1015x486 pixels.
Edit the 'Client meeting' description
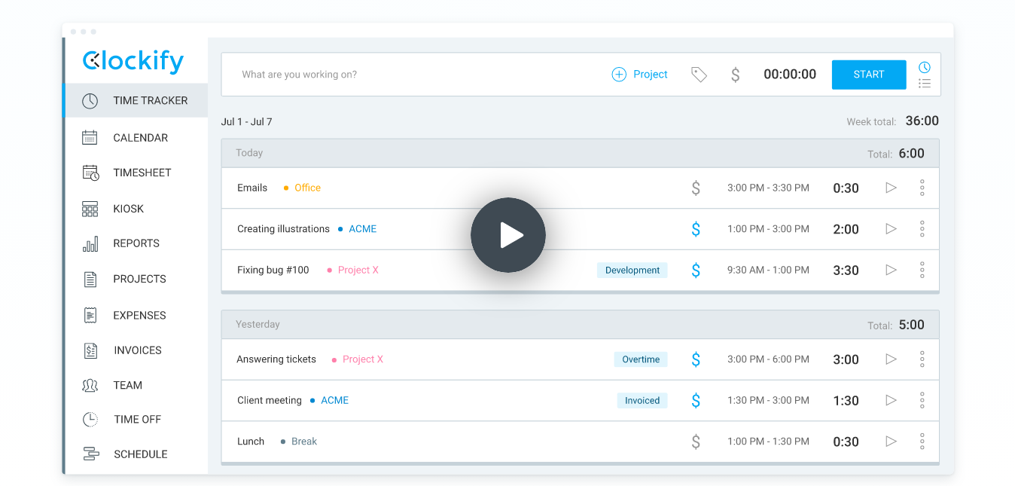pyautogui.click(x=270, y=401)
